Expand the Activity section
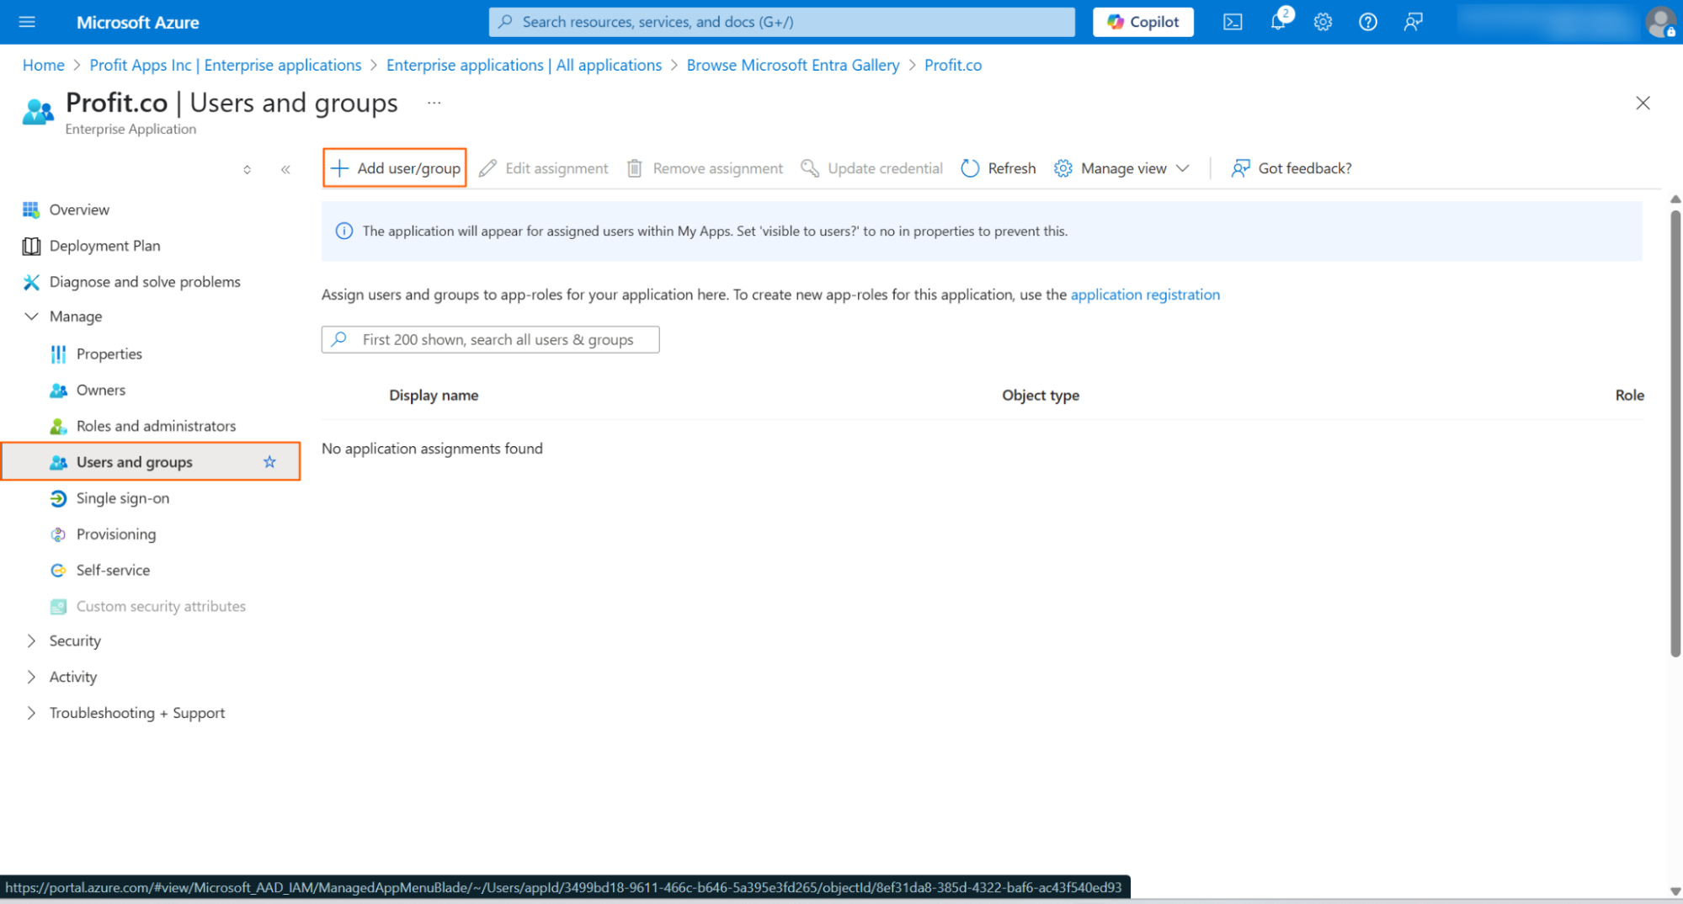This screenshot has height=904, width=1683. (x=31, y=677)
